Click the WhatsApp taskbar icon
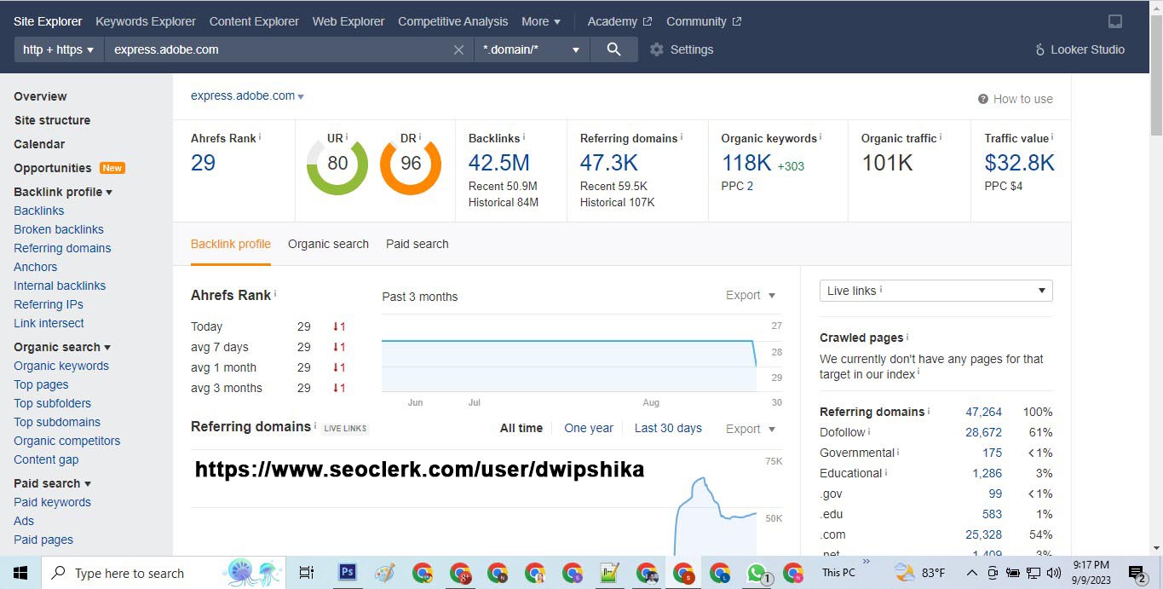1163x589 pixels. click(x=756, y=573)
